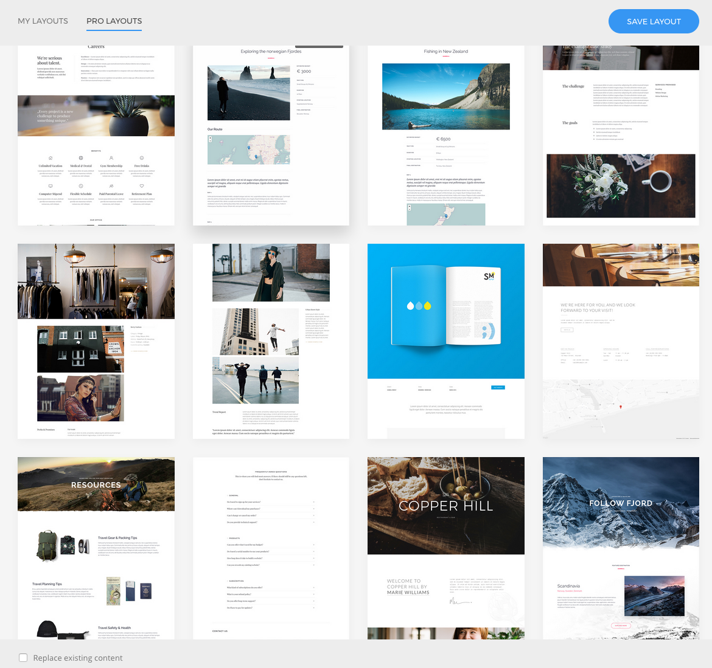Switch to the My Layouts tab
The height and width of the screenshot is (668, 712).
click(x=43, y=21)
